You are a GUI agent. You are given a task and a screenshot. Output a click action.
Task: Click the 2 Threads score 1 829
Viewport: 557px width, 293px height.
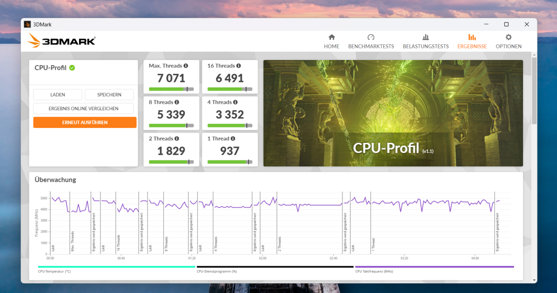(x=171, y=151)
